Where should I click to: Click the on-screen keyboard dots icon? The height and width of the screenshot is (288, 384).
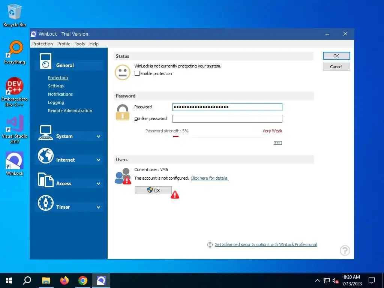point(278,143)
